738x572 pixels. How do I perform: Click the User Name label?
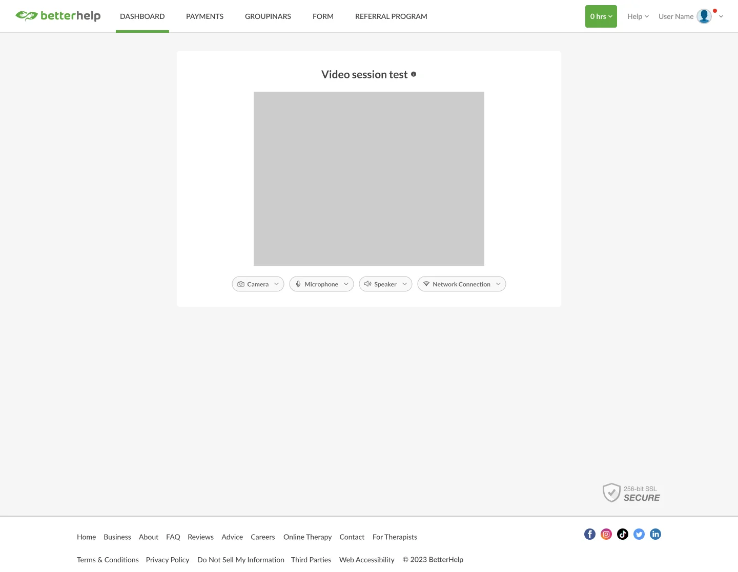pos(676,16)
